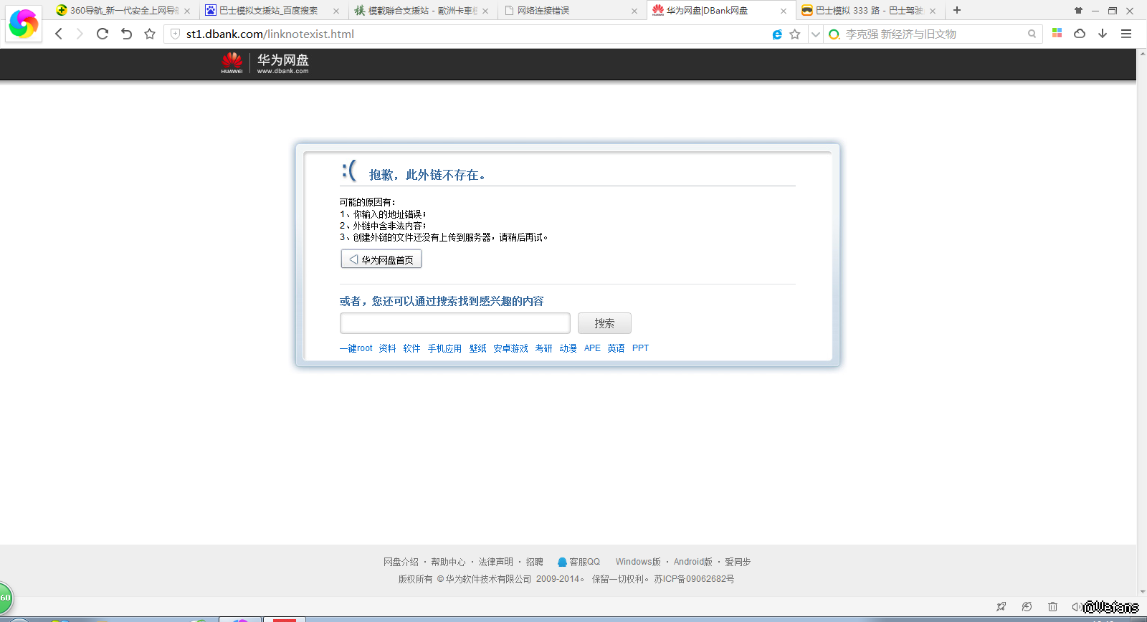Open the 英语 link
This screenshot has height=622, width=1147.
617,348
